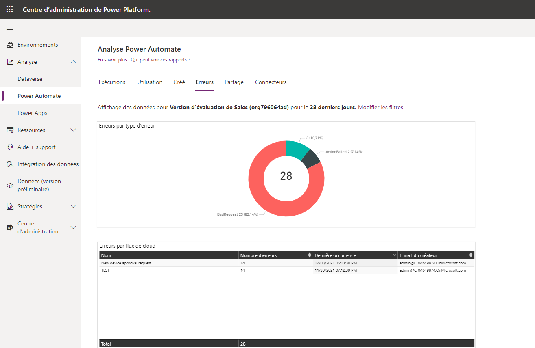This screenshot has width=535, height=348.
Task: Collapse the Analyse section chevron
Action: pos(73,62)
